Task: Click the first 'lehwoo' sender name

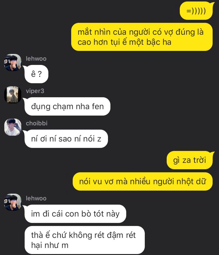Action: click(36, 59)
